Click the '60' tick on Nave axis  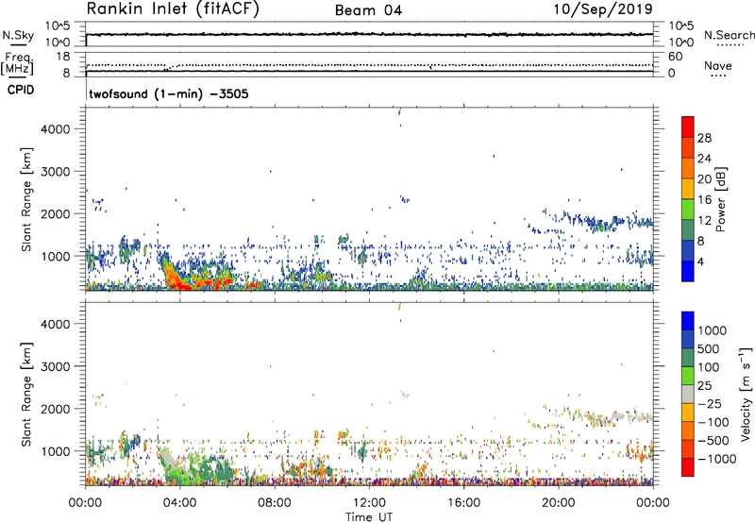point(675,57)
